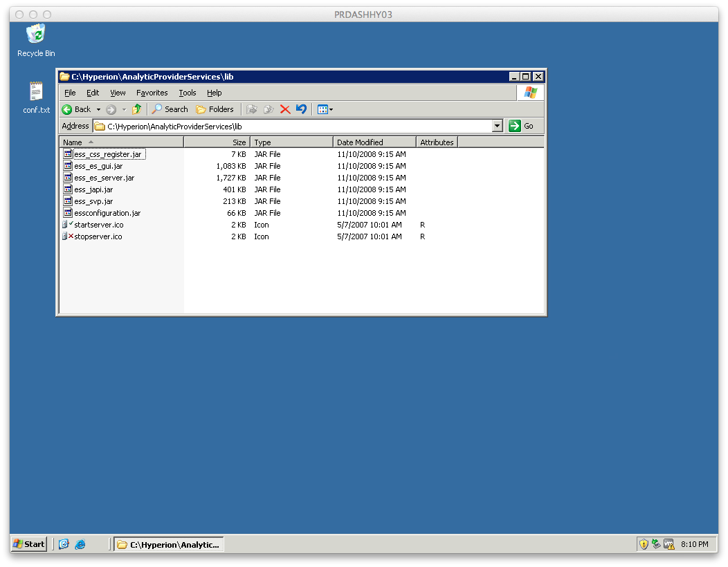Image resolution: width=728 pixels, height=567 pixels.
Task: Click the 401 KB size cell
Action: coord(235,189)
